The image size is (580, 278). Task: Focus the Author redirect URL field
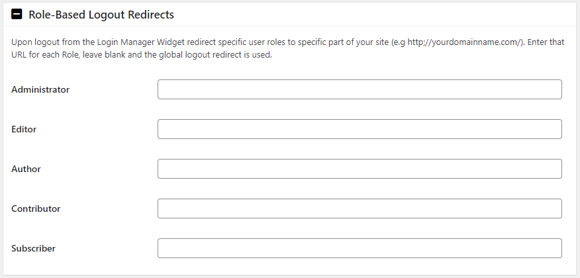pyautogui.click(x=360, y=169)
